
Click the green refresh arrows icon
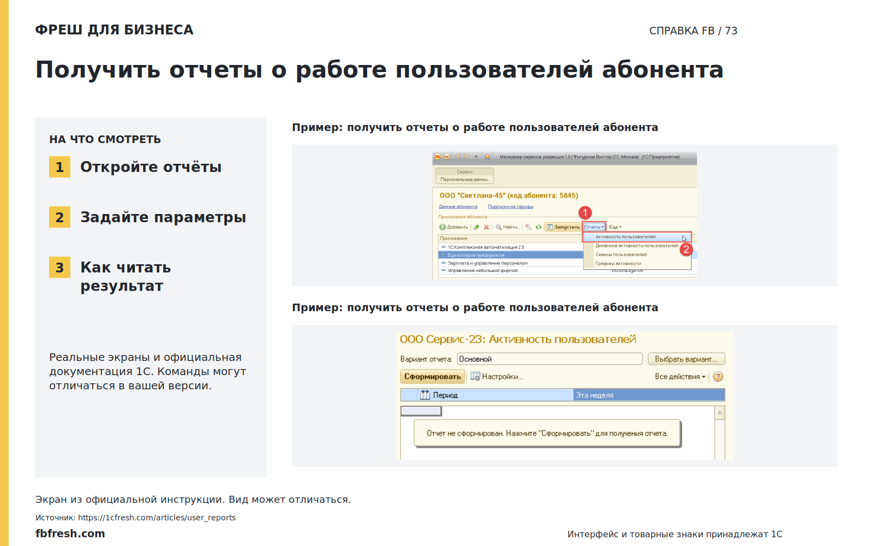(539, 227)
